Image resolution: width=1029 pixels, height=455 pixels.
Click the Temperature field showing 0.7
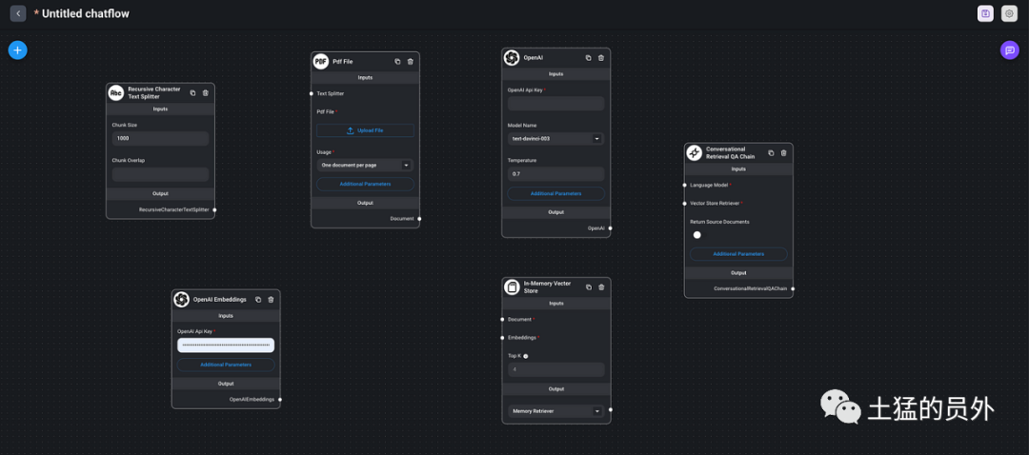tap(555, 174)
